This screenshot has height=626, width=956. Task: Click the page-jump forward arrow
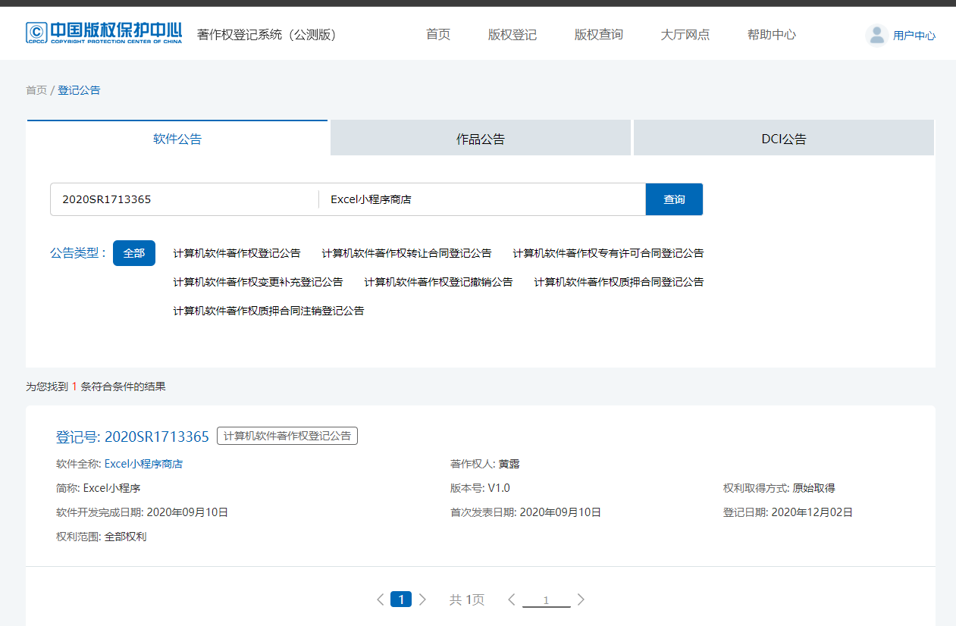[581, 599]
